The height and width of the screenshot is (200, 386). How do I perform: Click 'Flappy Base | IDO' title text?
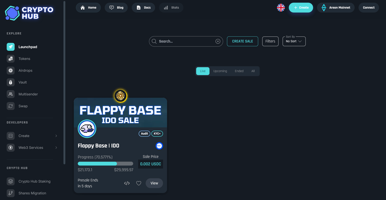point(98,146)
